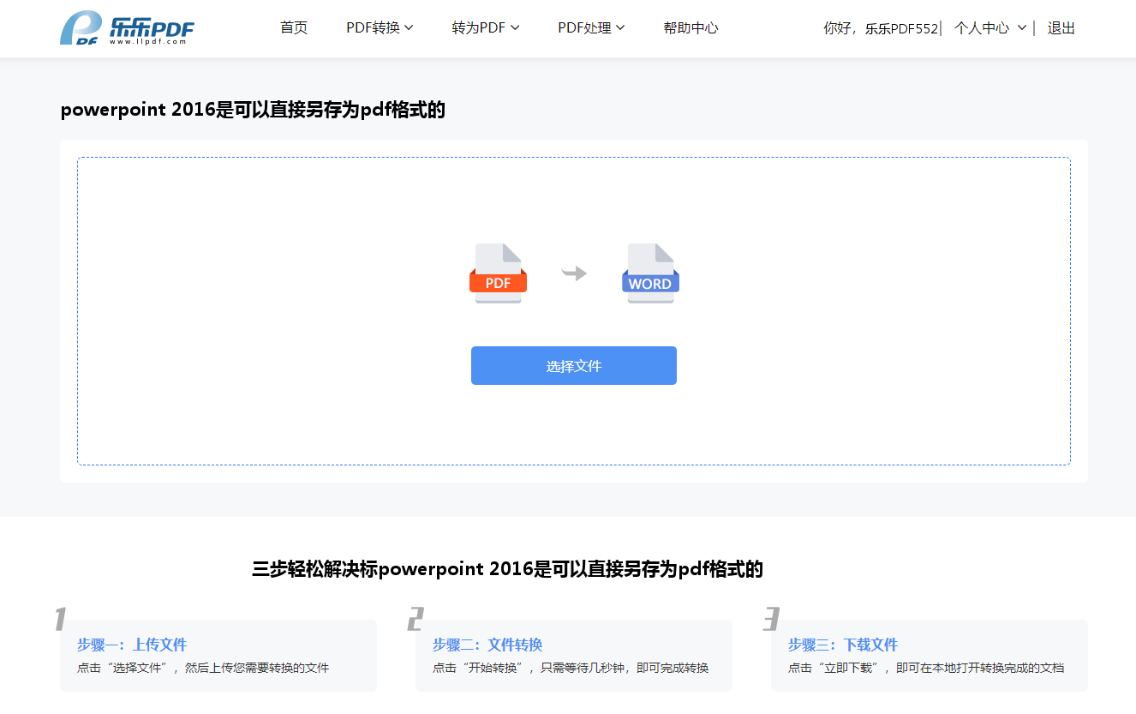This screenshot has width=1136, height=714.
Task: Expand the PDF处理 dropdown menu
Action: tap(591, 28)
